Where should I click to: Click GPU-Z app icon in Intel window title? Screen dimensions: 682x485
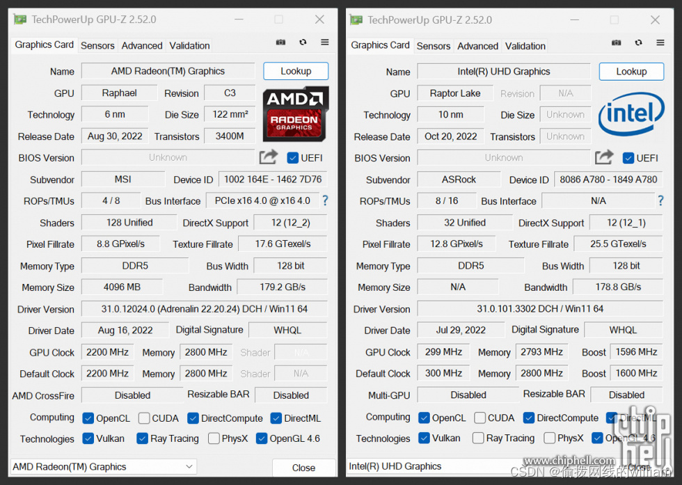pos(356,20)
